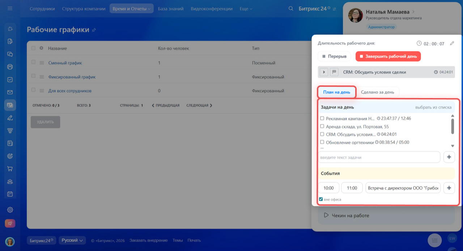
Task: Click Завершить рабочий день button
Action: point(388,56)
